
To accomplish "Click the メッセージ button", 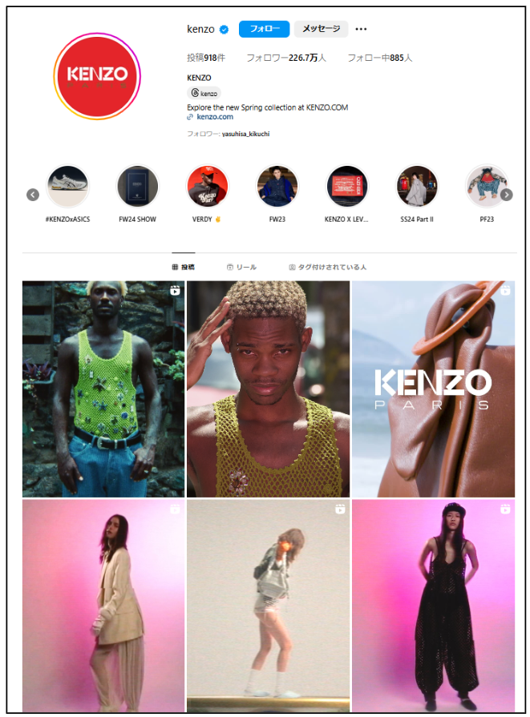I will tap(321, 29).
